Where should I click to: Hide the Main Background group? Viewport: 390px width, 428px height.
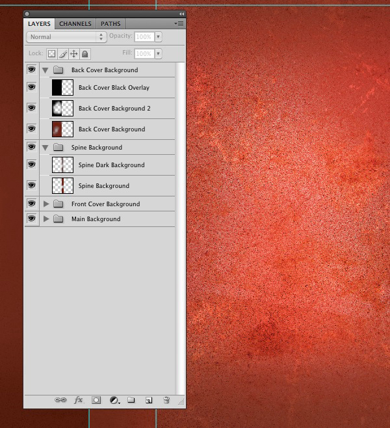click(x=32, y=219)
